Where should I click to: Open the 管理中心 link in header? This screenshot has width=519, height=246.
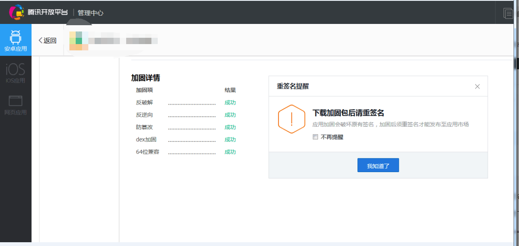click(x=90, y=13)
